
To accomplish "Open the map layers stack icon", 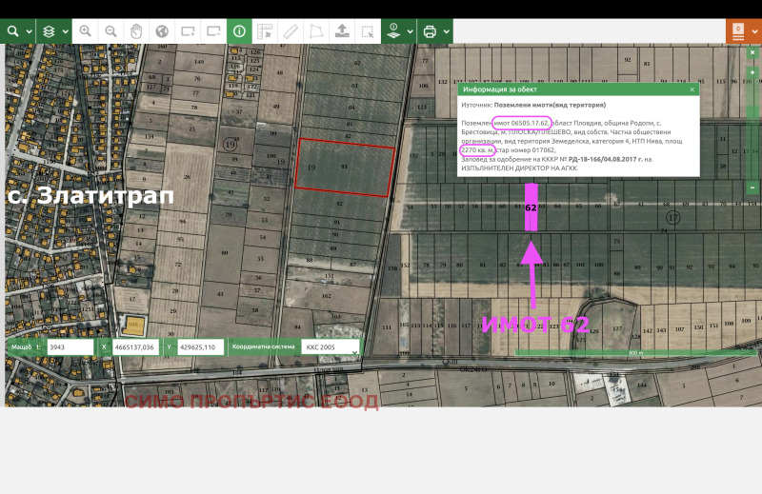I will point(50,30).
